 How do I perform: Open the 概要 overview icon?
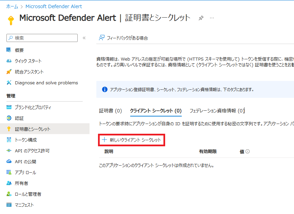click(x=9, y=50)
